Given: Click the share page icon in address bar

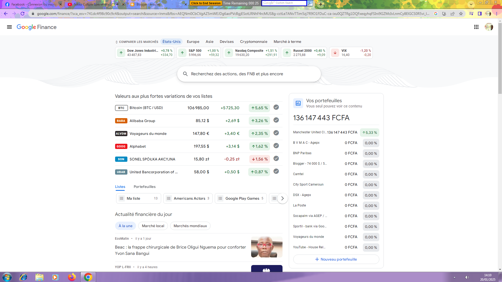Looking at the screenshot, I should (453, 14).
